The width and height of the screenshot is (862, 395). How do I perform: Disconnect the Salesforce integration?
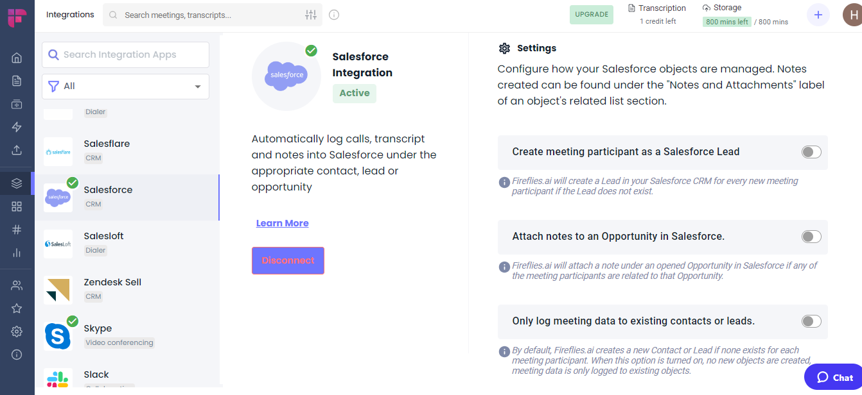click(288, 260)
